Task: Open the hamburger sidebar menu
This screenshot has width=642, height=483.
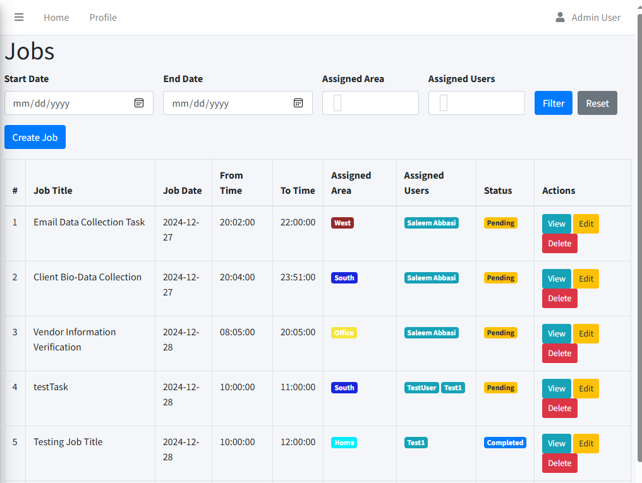Action: (x=19, y=17)
